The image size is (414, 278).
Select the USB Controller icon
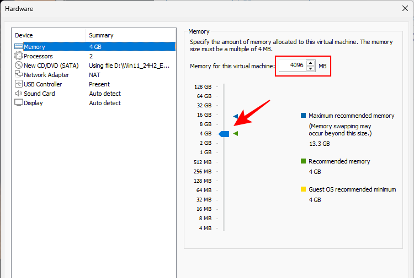(x=19, y=84)
